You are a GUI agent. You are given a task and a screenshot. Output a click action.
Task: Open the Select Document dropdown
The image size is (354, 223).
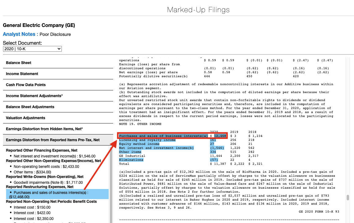tap(32, 49)
